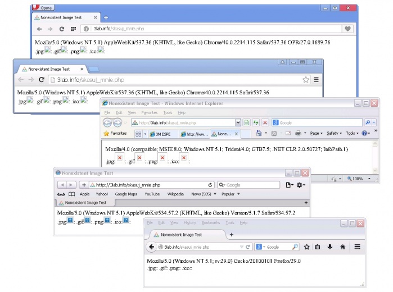Image resolution: width=393 pixels, height=292 pixels.
Task: Open the Safety dropdown in Internet Explorer
Action: click(333, 134)
